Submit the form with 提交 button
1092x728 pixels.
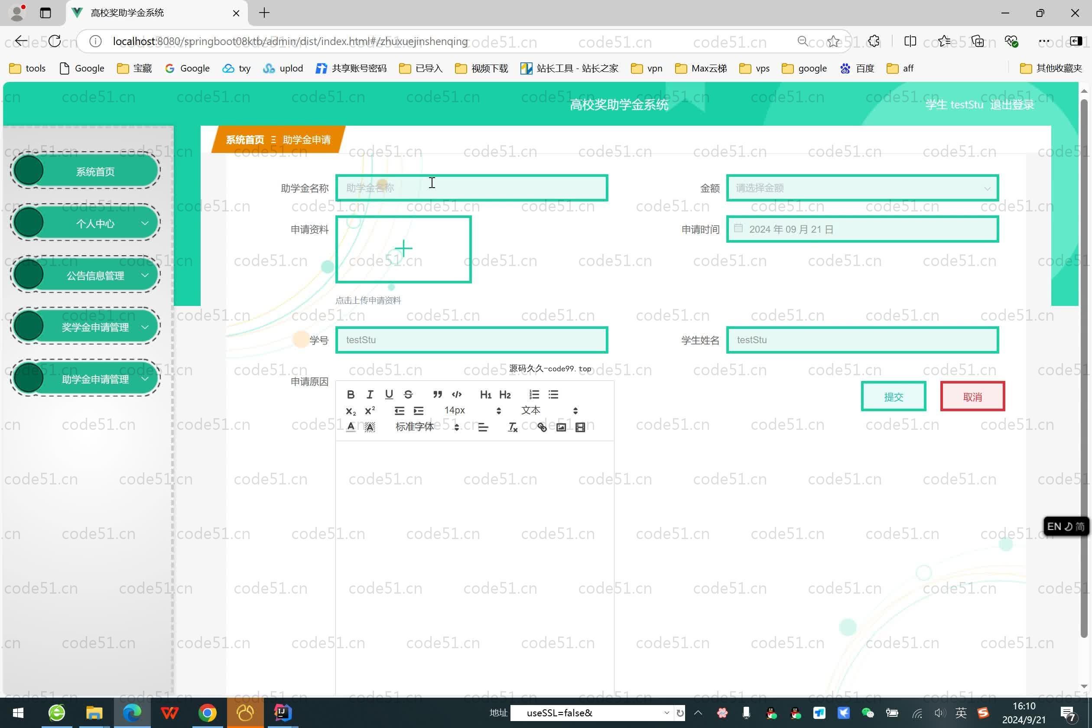(893, 396)
